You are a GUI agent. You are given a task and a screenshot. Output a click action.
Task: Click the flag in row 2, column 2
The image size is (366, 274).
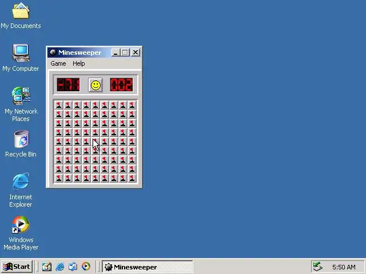(x=68, y=114)
